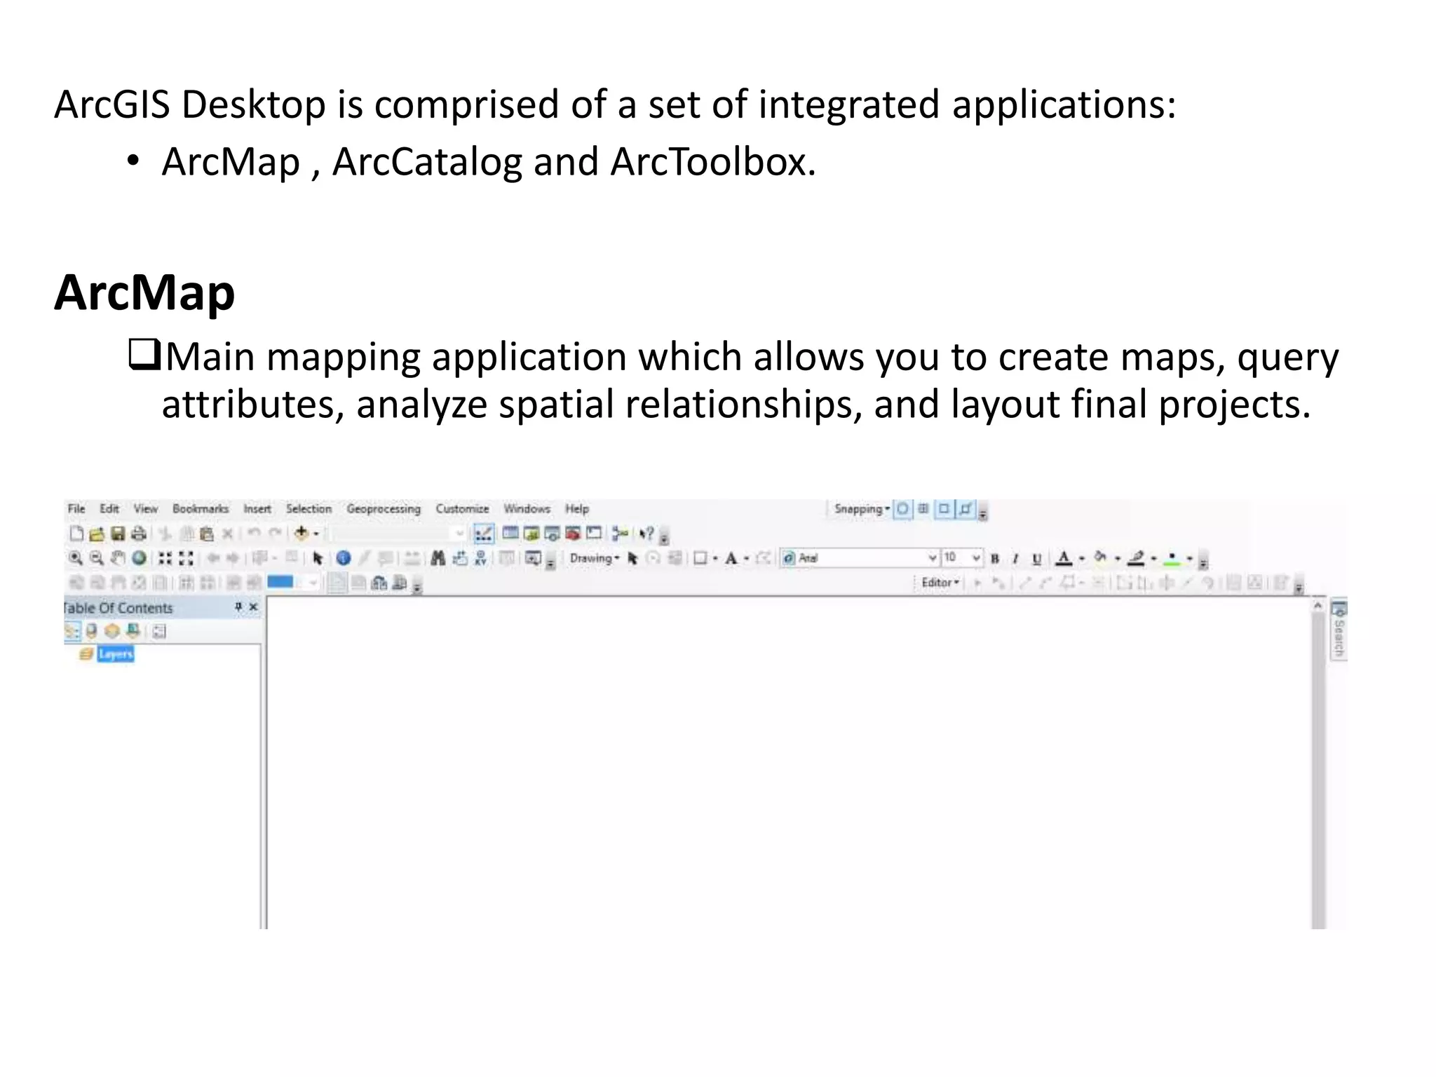Viewport: 1436px width, 1077px height.
Task: Open the ModelBuilder icon
Action: pos(620,534)
